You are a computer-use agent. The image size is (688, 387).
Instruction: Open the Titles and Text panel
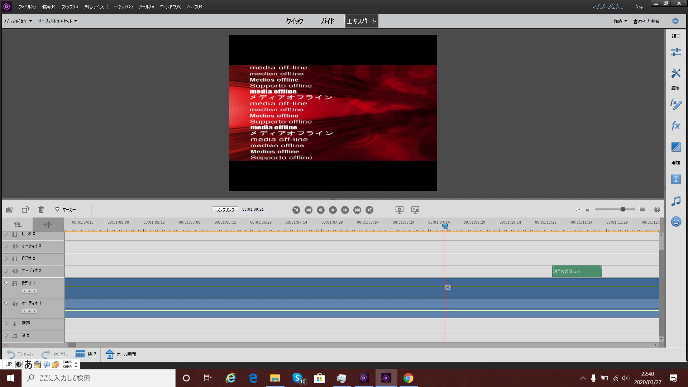[676, 179]
